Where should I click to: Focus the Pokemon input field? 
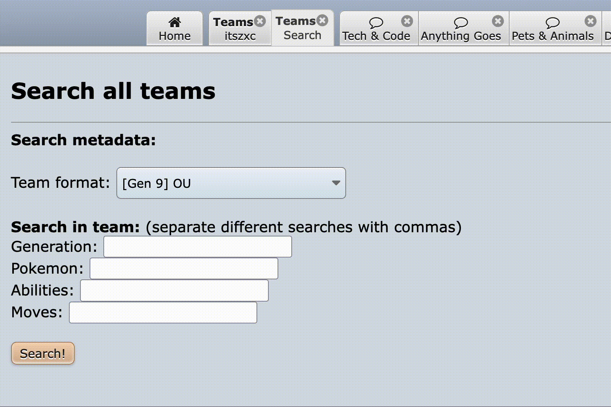[x=184, y=269]
